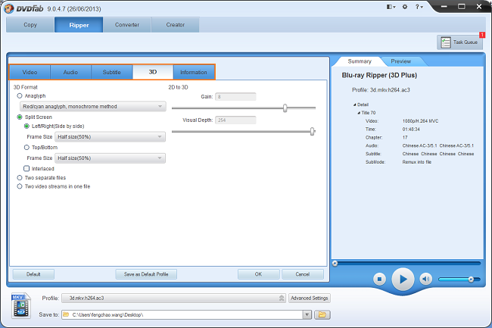
Task: Click Save as Default Profile
Action: click(146, 274)
